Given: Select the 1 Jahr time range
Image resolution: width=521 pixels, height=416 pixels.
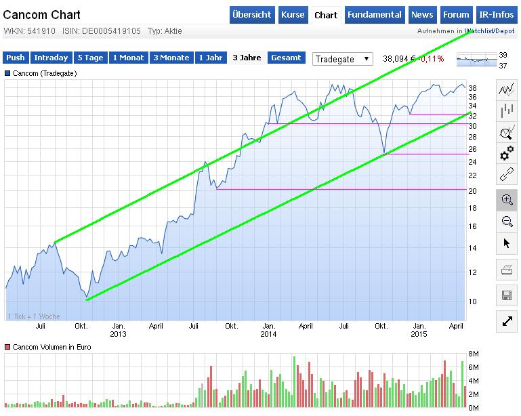Looking at the screenshot, I should click(211, 58).
